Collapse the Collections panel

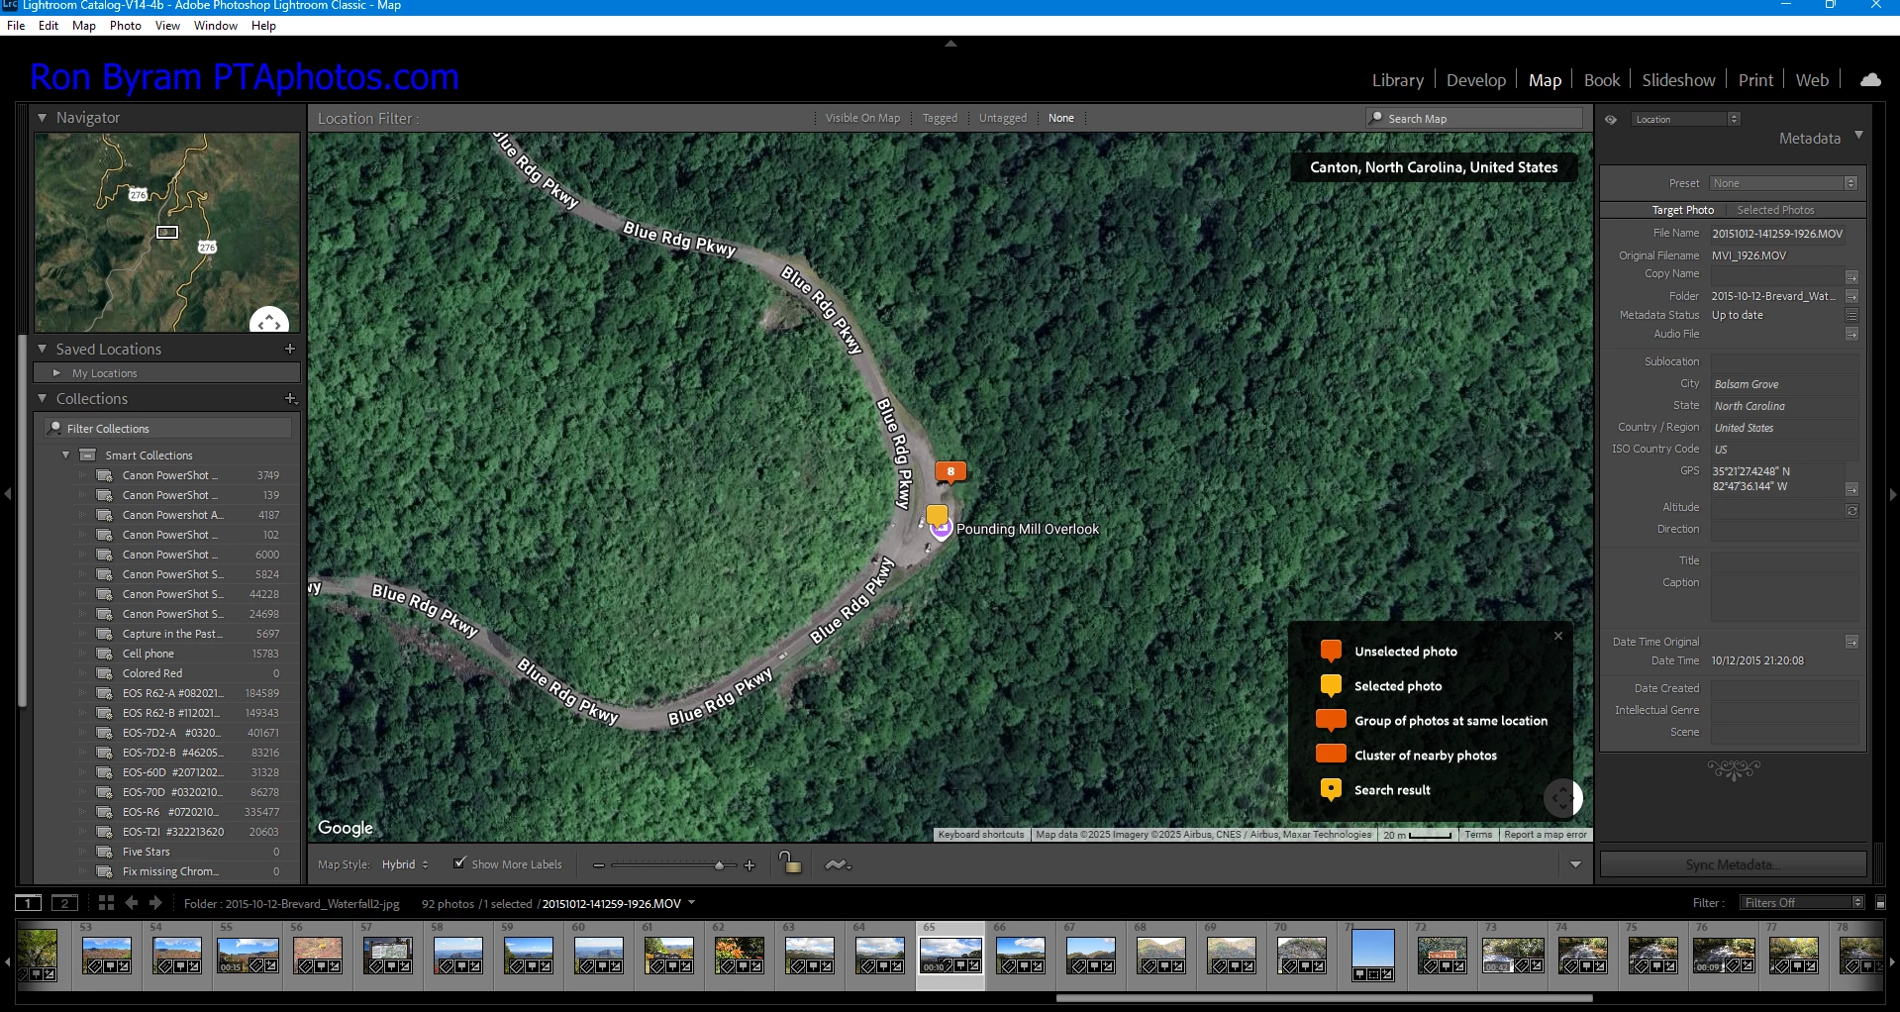pyautogui.click(x=42, y=398)
